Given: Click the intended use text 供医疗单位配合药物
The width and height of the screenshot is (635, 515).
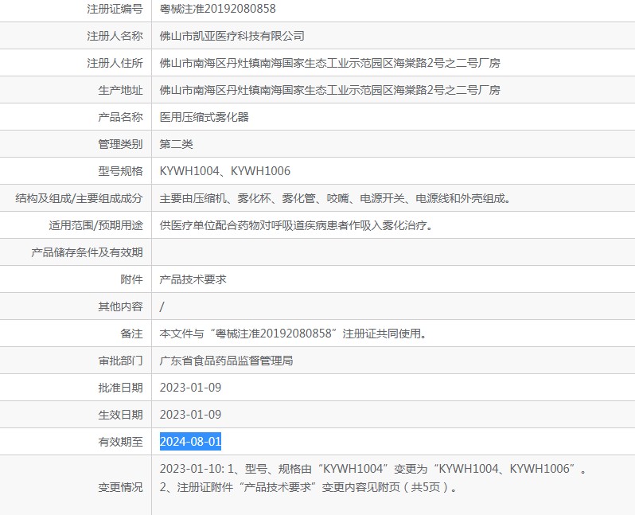Looking at the screenshot, I should pyautogui.click(x=296, y=225).
